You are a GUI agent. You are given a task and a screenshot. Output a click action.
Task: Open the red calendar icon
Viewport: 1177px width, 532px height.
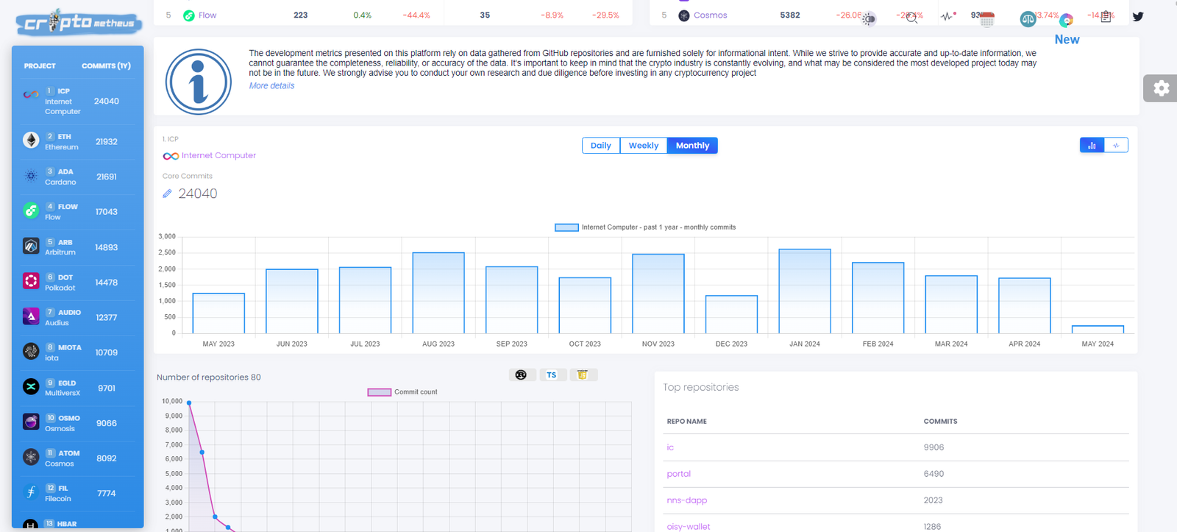click(987, 19)
